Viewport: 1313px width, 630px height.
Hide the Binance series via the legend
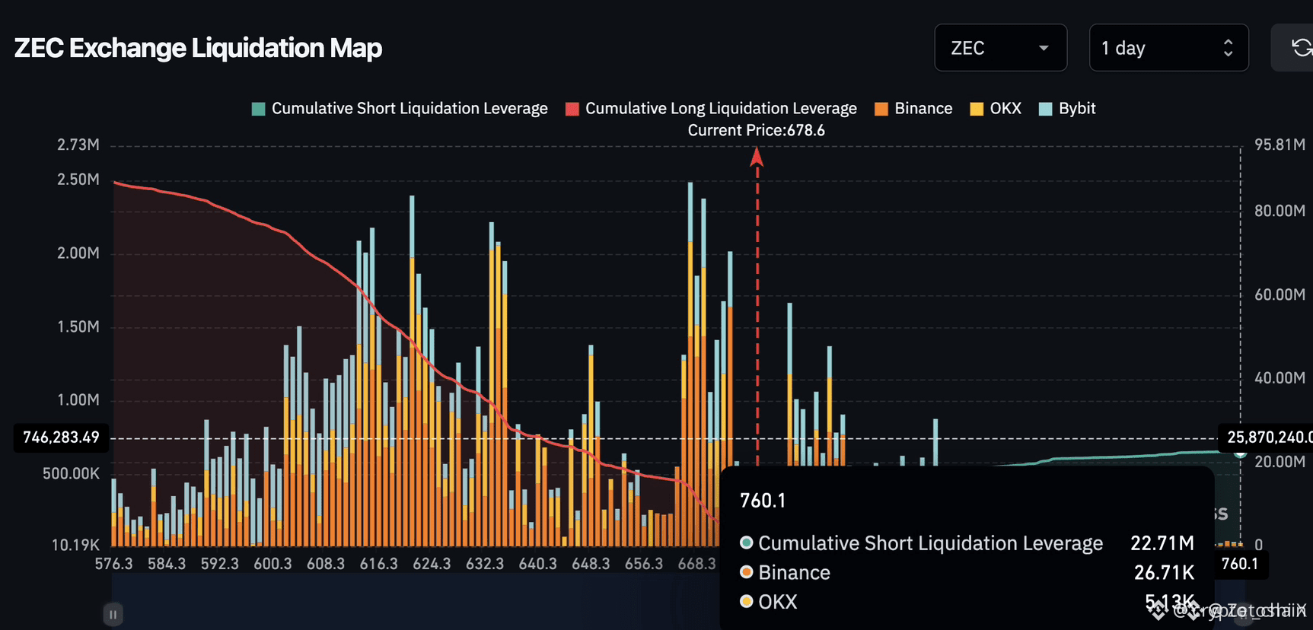[x=914, y=109]
